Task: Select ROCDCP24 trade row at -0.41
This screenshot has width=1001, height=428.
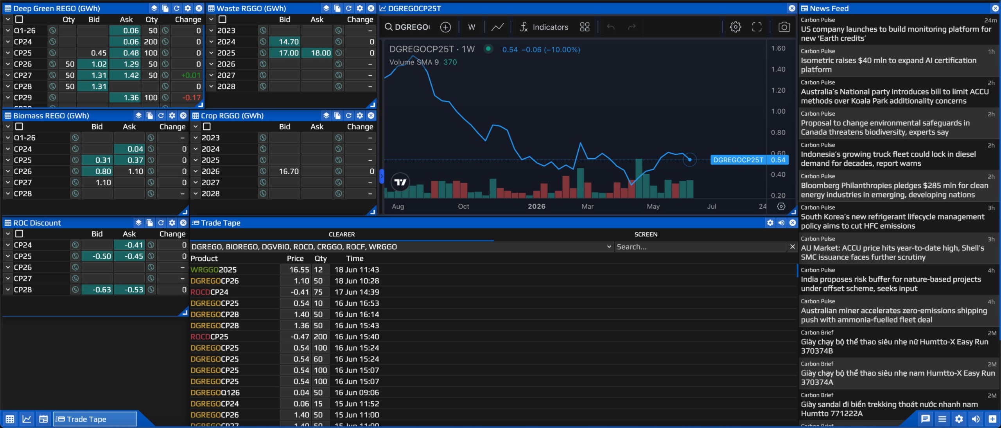Action: click(x=493, y=292)
